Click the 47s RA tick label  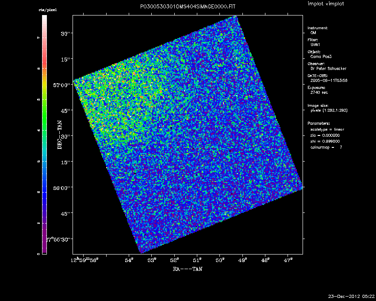click(x=288, y=260)
